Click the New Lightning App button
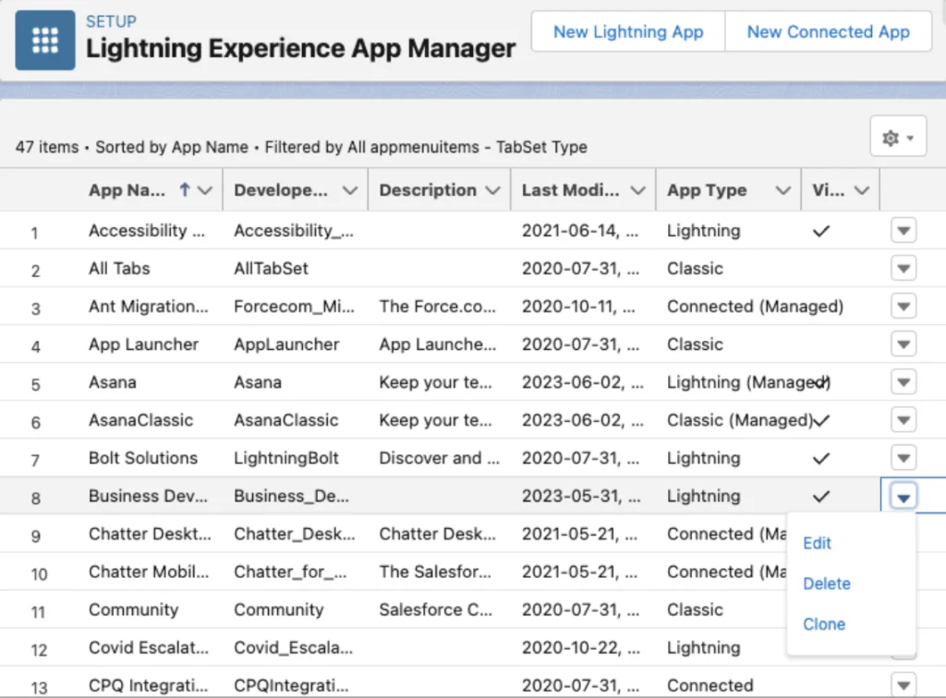 click(x=628, y=32)
